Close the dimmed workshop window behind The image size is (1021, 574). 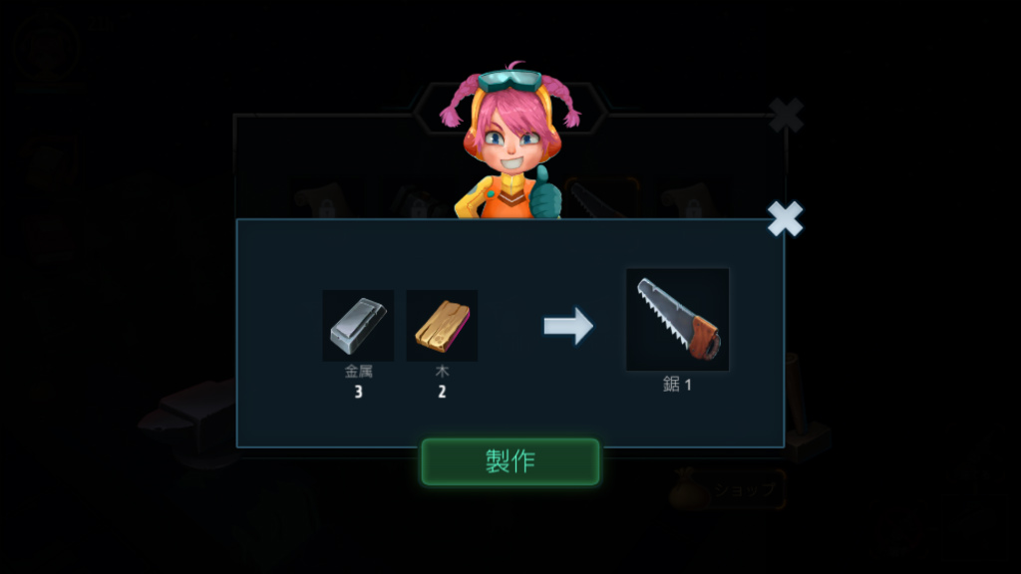coord(786,116)
